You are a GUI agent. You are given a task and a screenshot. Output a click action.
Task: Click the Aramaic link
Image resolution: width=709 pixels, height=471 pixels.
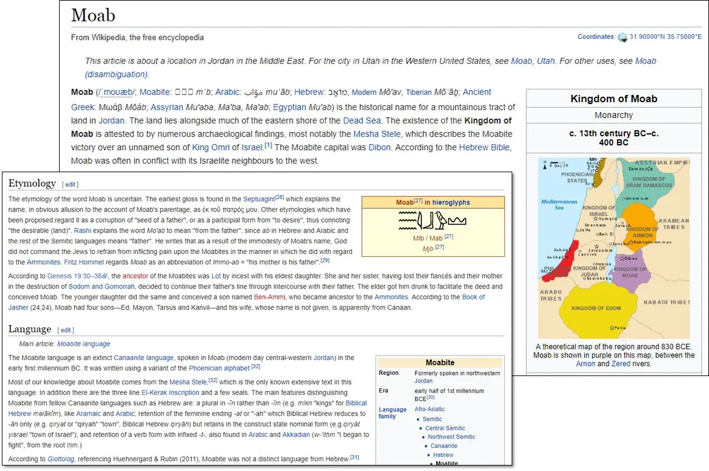click(x=88, y=414)
